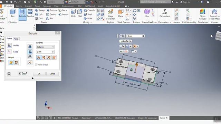Click the Plane work feature

pyautogui.click(x=121, y=13)
